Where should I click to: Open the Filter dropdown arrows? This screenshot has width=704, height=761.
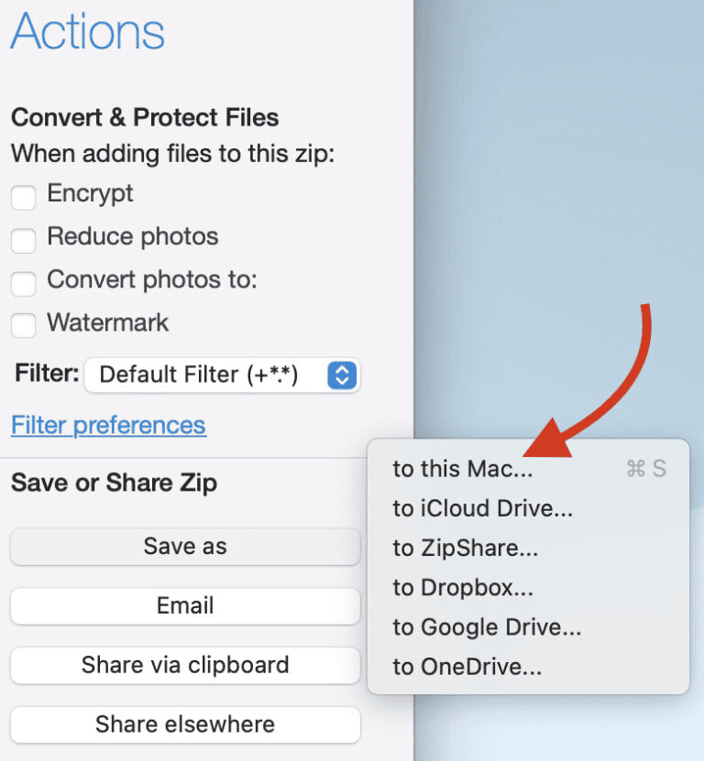click(x=342, y=375)
